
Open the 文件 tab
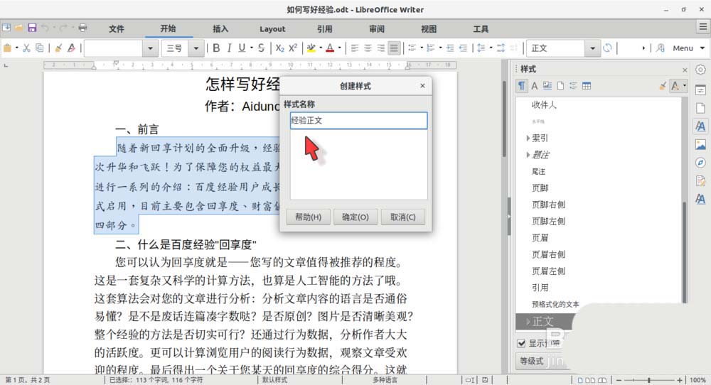click(116, 29)
